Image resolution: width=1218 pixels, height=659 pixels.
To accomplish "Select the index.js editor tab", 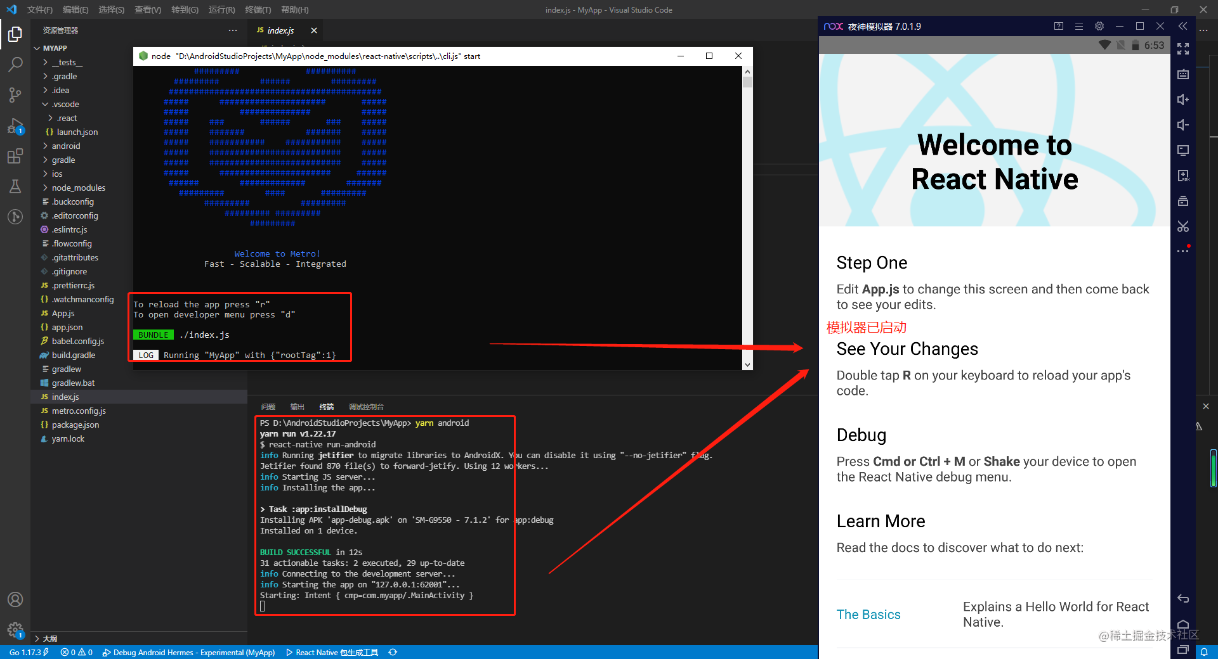I will (280, 30).
